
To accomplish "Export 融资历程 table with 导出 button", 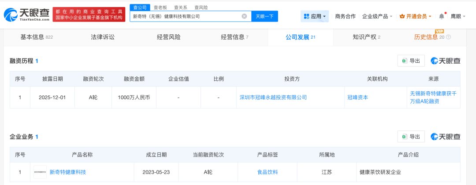I will pos(411,61).
